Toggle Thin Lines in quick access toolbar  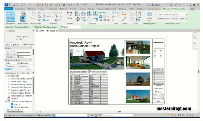tap(78, 5)
